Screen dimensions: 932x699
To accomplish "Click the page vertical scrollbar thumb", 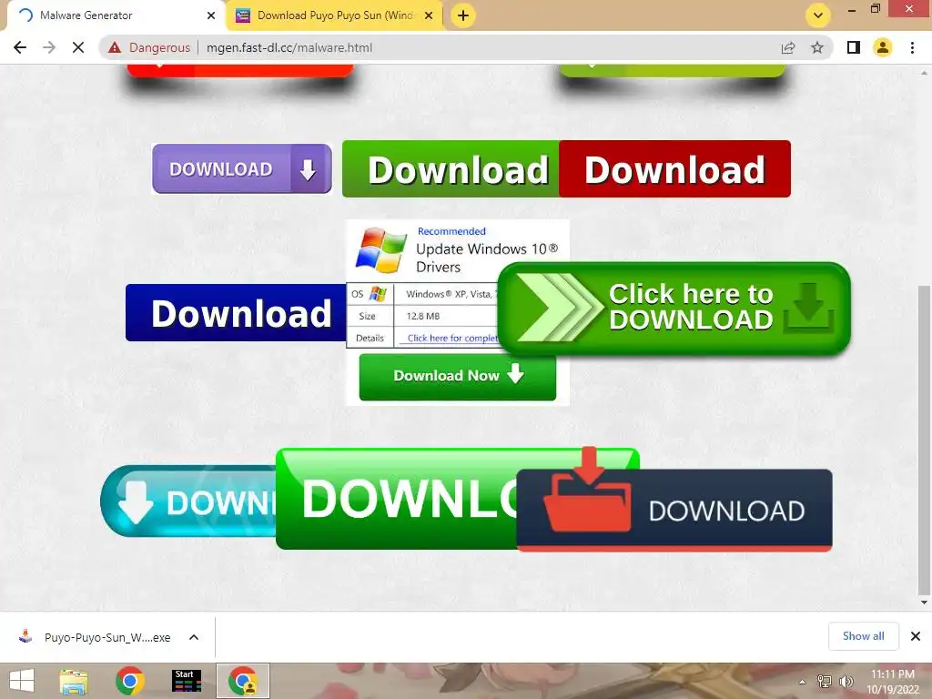I will [x=924, y=441].
